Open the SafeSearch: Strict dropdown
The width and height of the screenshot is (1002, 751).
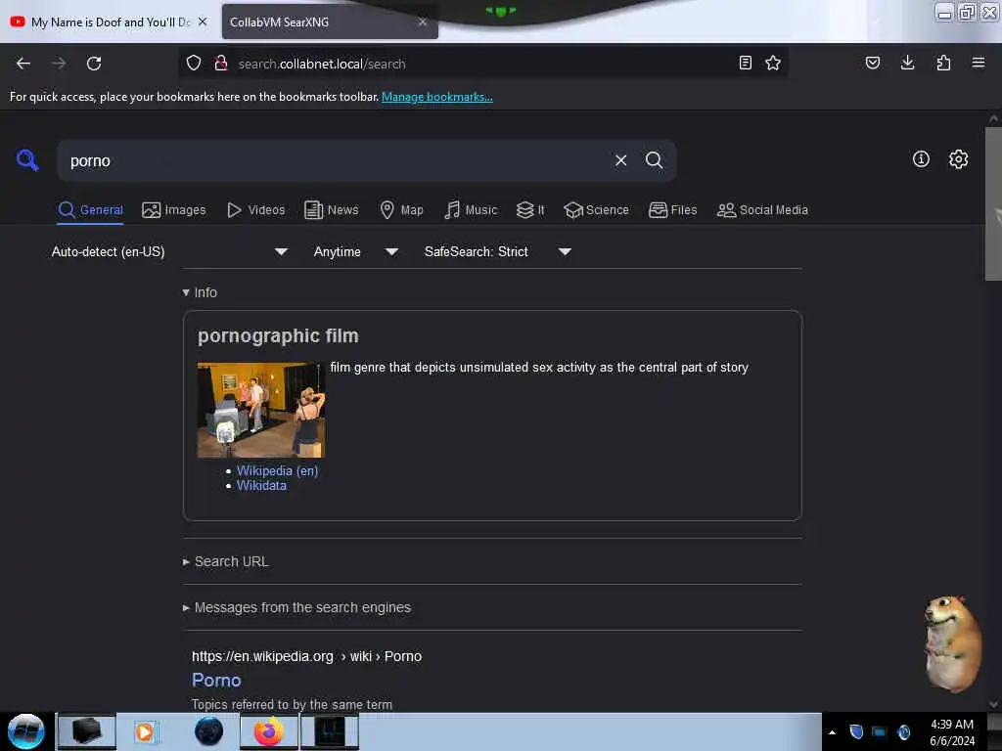(x=497, y=251)
